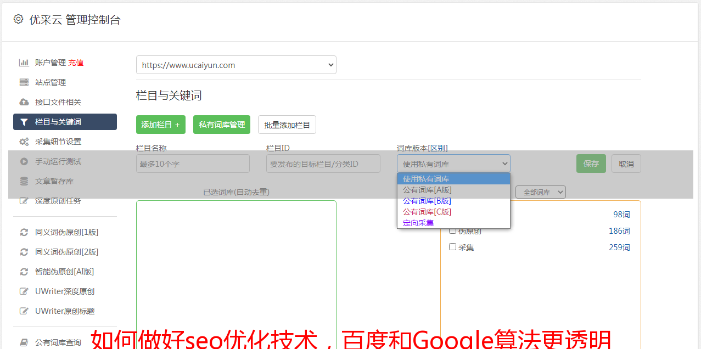The height and width of the screenshot is (349, 701).
Task: Go to 站点管理 page
Action: click(x=51, y=82)
